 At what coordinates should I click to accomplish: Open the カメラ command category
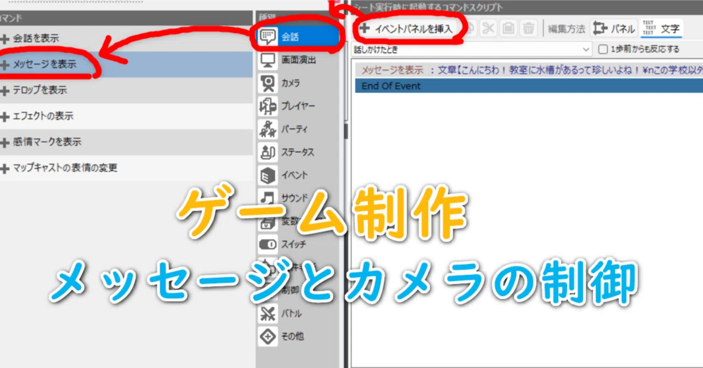298,83
